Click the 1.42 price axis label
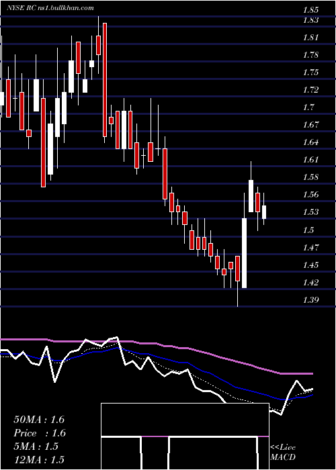336x470 pixels. [310, 283]
